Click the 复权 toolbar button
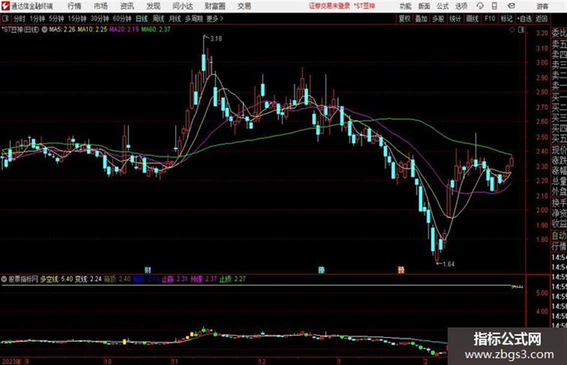 pos(404,19)
